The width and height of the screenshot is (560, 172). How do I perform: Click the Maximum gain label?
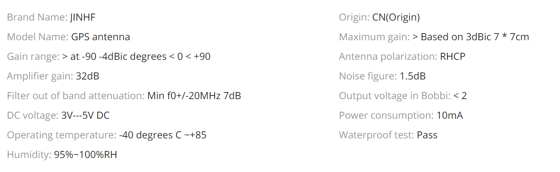click(374, 36)
